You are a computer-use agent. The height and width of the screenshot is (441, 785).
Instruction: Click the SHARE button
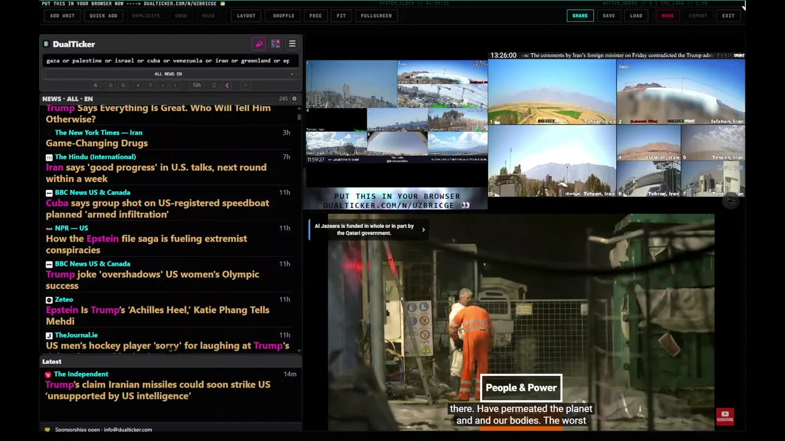(x=580, y=15)
